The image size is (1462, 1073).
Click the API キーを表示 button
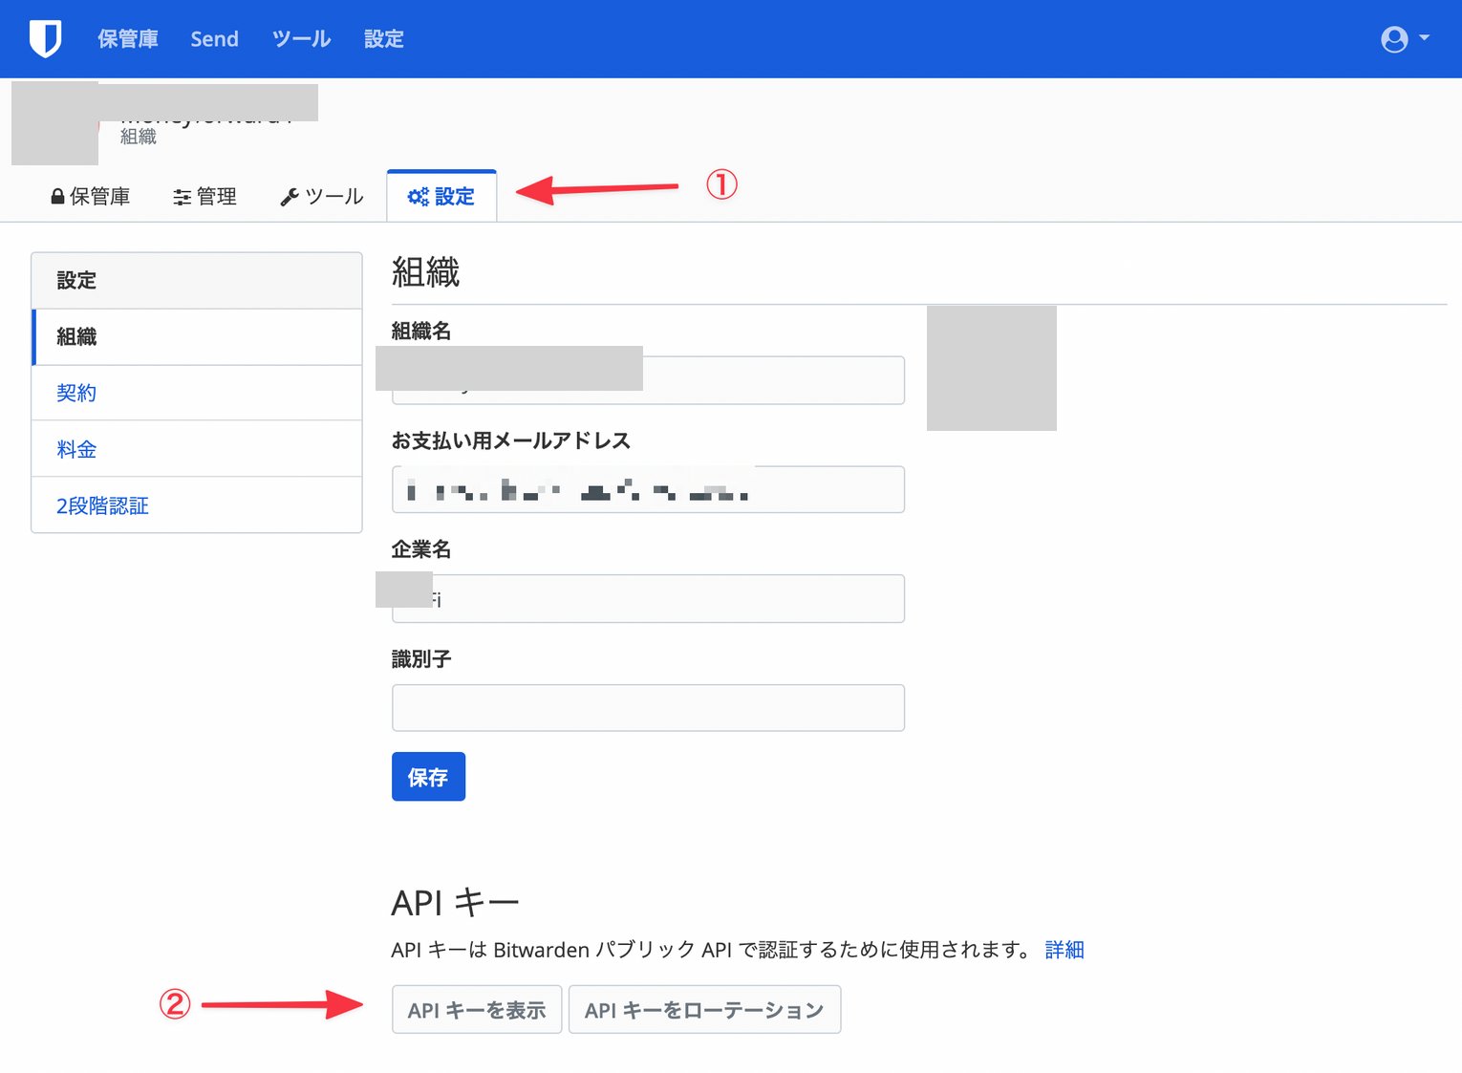477,1010
